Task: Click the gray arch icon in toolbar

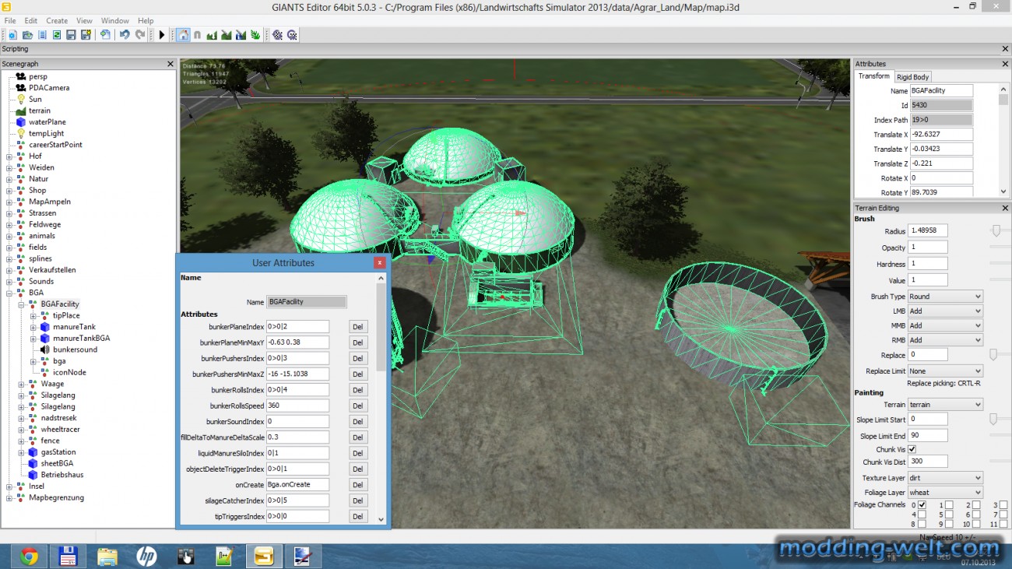Action: [x=197, y=35]
